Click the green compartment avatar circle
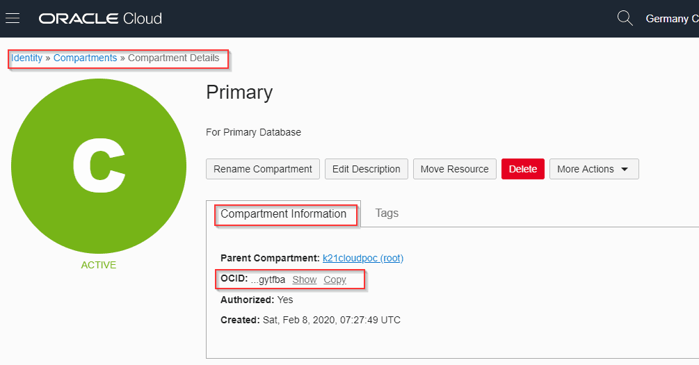This screenshot has width=699, height=365. tap(99, 166)
